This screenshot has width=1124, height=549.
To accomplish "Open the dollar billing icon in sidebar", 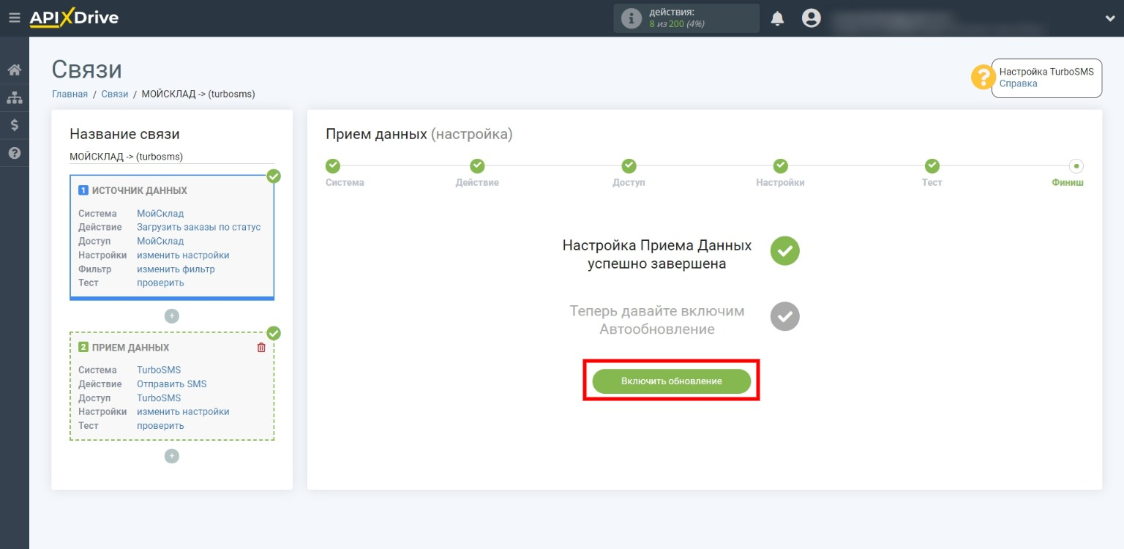I will [x=14, y=125].
